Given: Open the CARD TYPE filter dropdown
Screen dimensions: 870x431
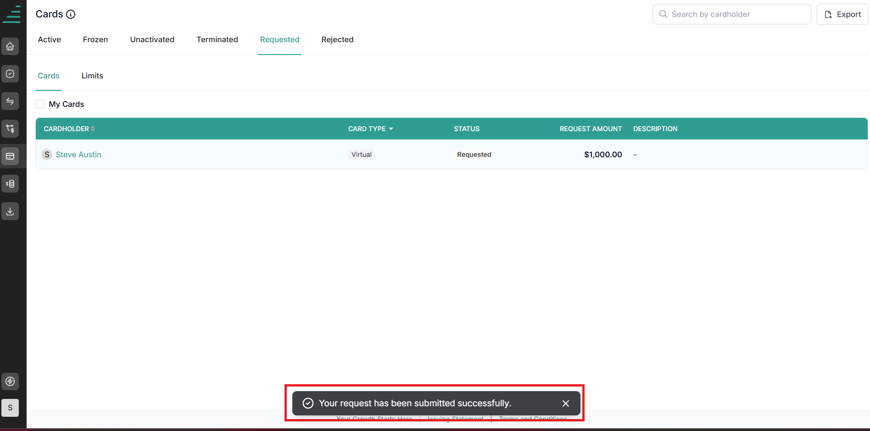Looking at the screenshot, I should [x=391, y=129].
